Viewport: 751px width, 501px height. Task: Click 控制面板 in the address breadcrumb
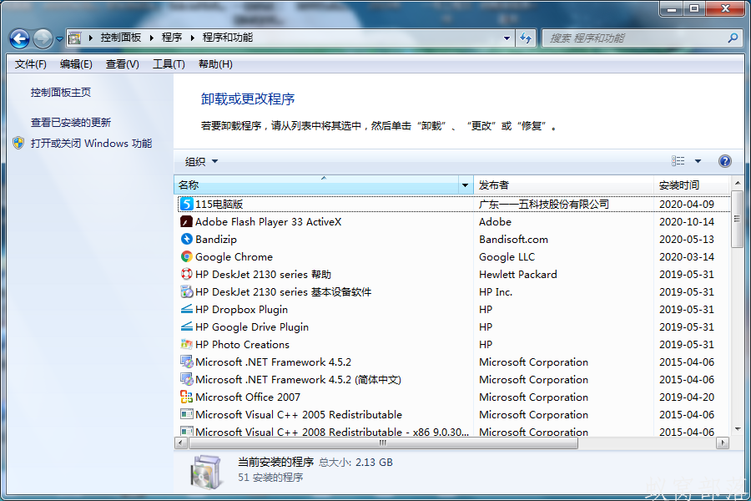(x=121, y=38)
